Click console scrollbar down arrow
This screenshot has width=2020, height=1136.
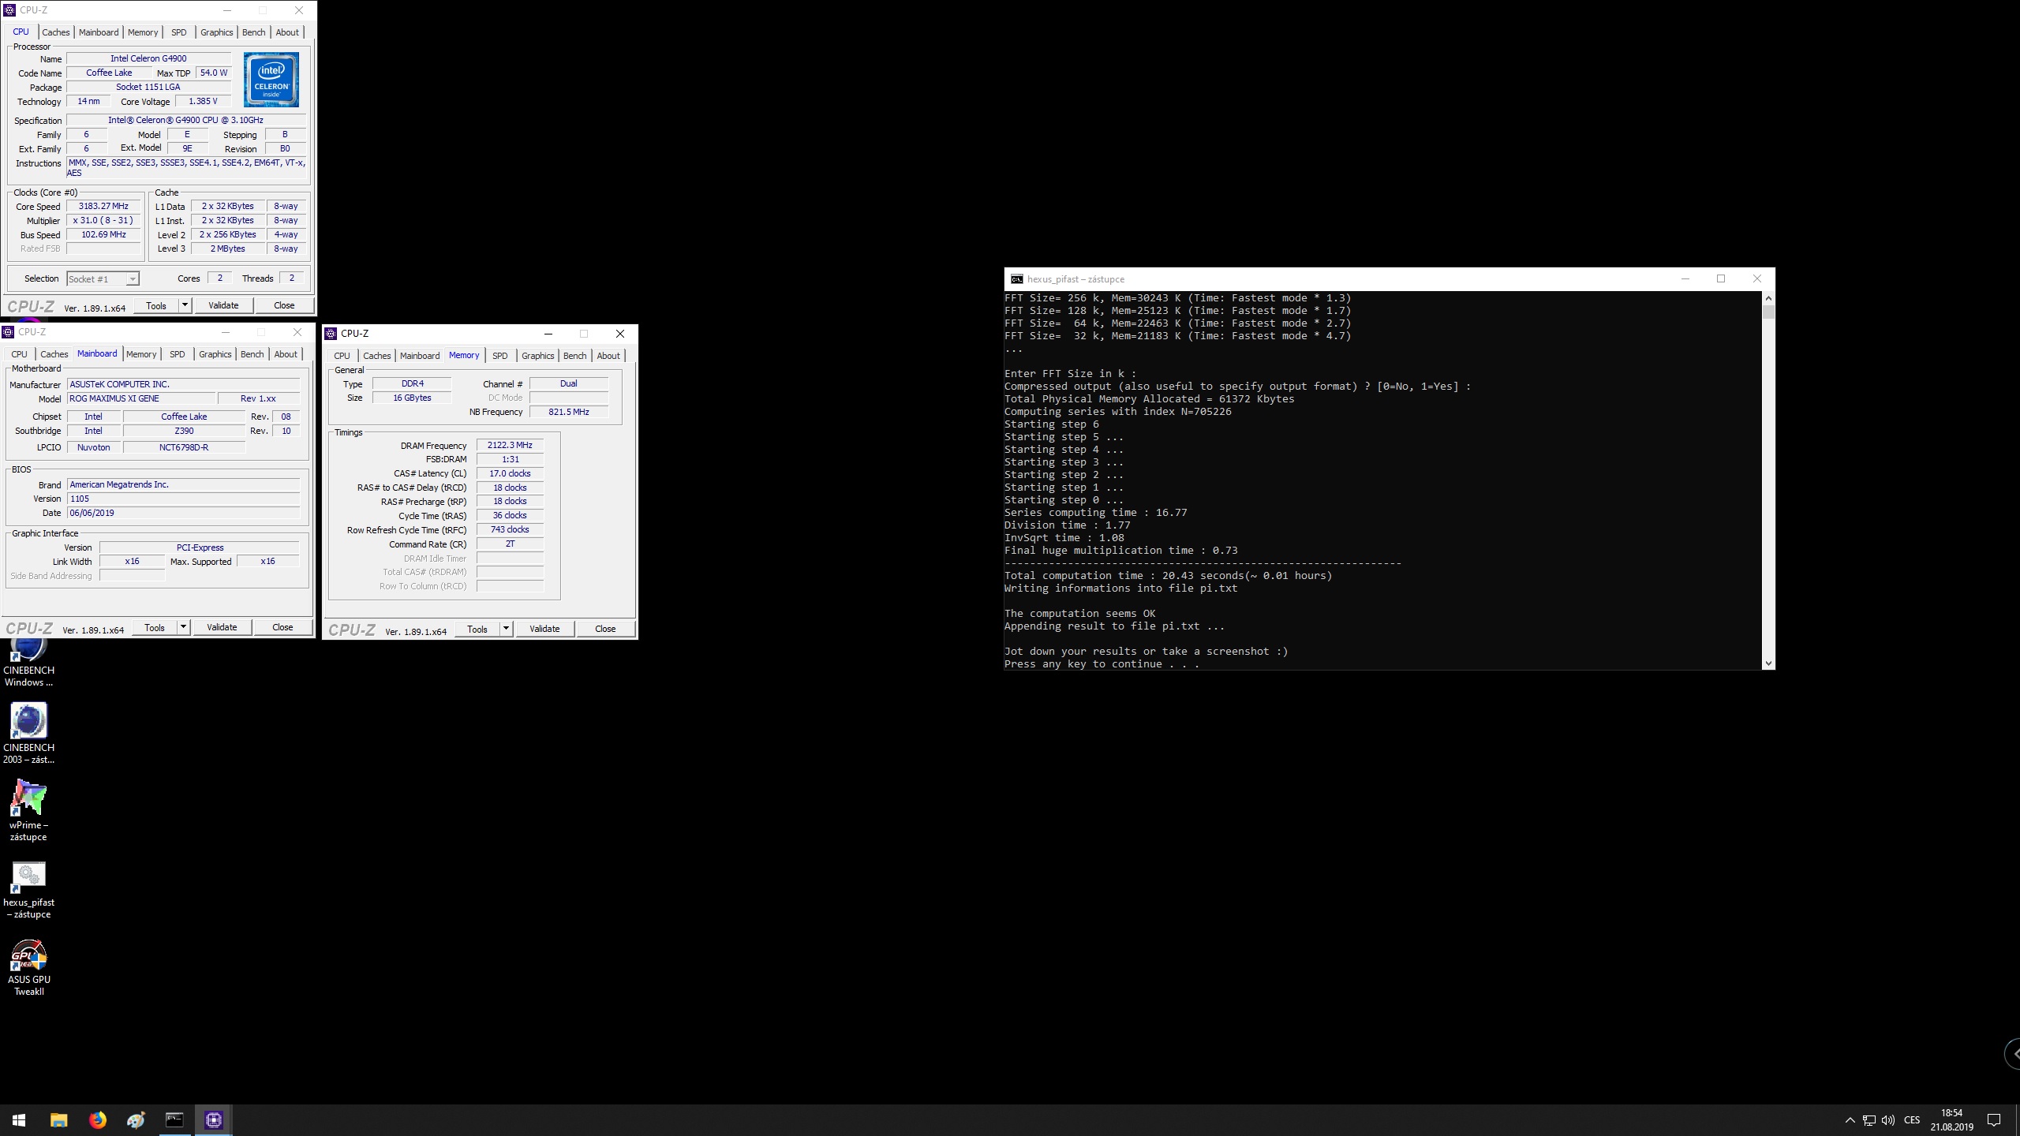pyautogui.click(x=1768, y=663)
